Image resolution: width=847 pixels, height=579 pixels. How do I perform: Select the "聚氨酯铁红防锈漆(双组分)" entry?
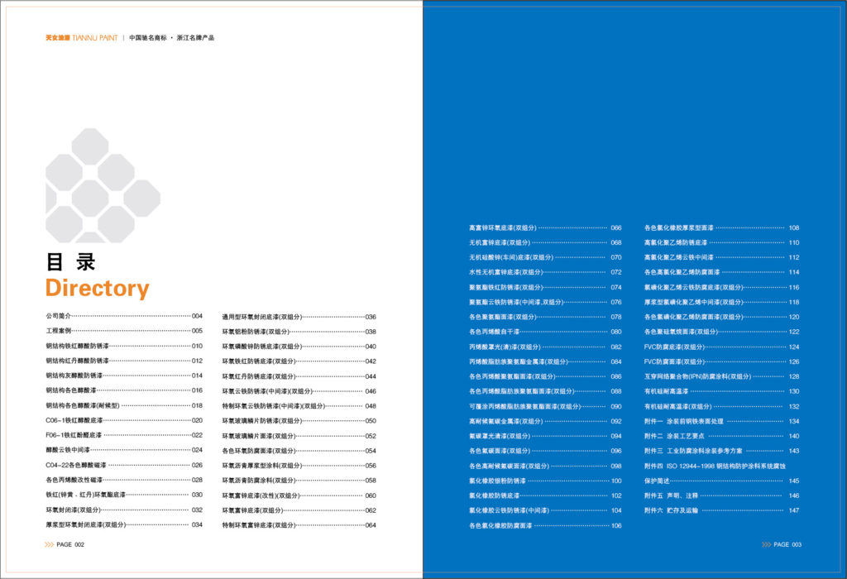point(545,287)
